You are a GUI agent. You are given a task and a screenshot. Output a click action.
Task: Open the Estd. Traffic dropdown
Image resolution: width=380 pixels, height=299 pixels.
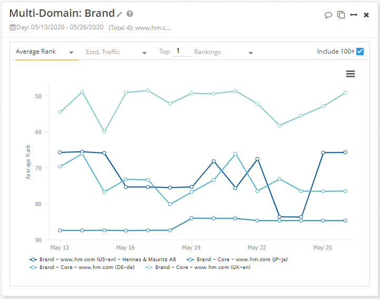click(116, 52)
